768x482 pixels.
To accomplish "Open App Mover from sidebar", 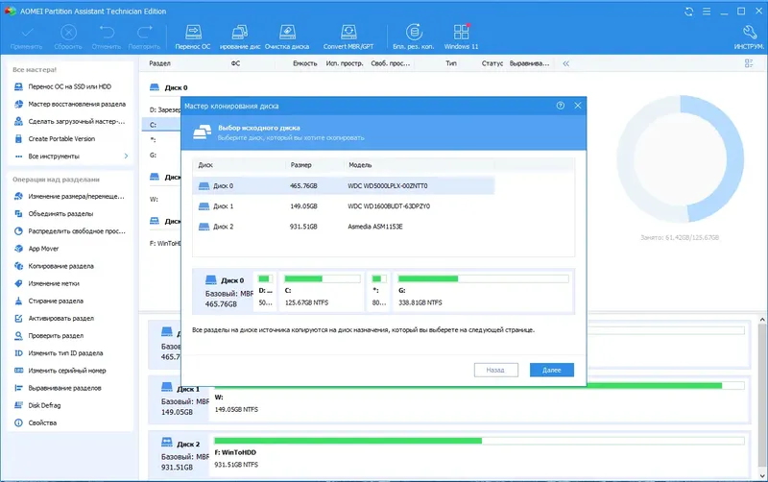I will pyautogui.click(x=43, y=249).
